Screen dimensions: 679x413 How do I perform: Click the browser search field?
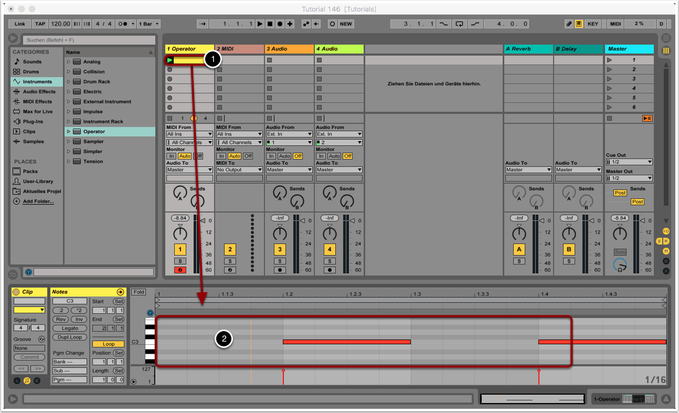tap(89, 40)
